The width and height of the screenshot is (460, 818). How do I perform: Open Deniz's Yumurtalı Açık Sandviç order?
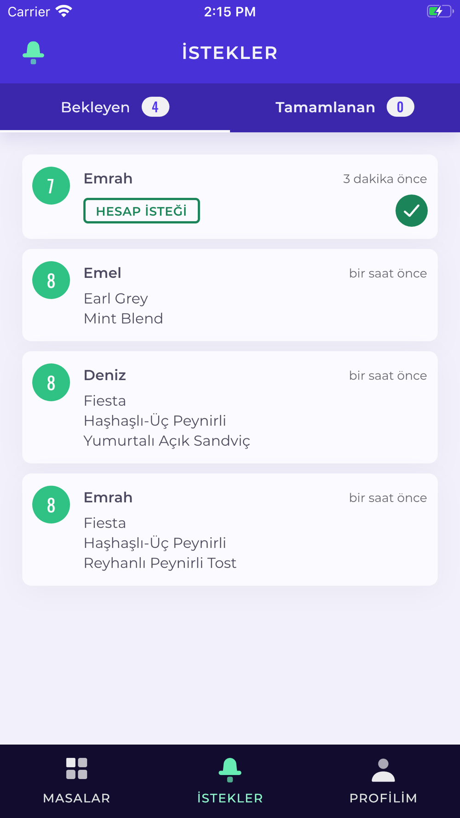(230, 407)
